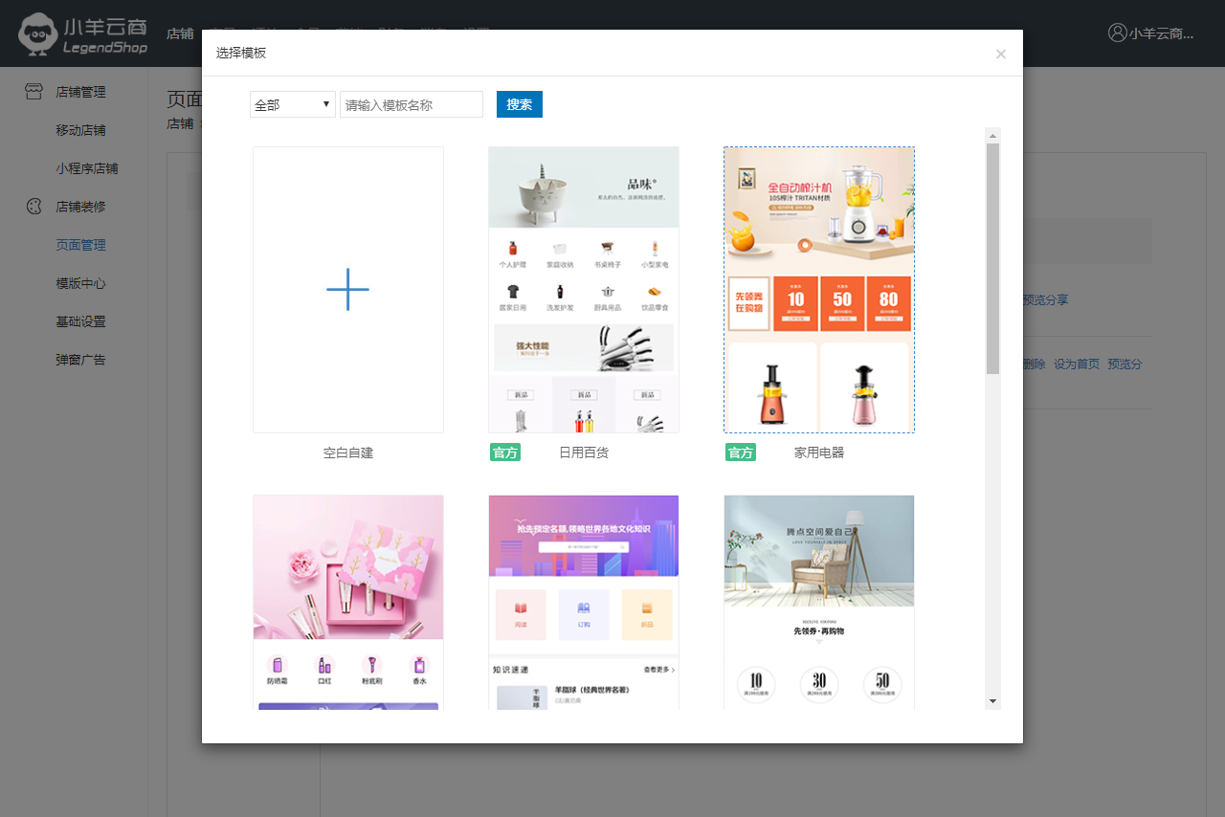Viewport: 1225px width, 817px height.
Task: Select the 家用电器 juicer template thumbnail
Action: pos(819,289)
